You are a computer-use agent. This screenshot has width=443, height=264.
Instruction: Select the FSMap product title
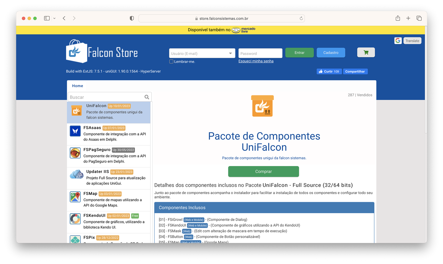[x=90, y=194]
